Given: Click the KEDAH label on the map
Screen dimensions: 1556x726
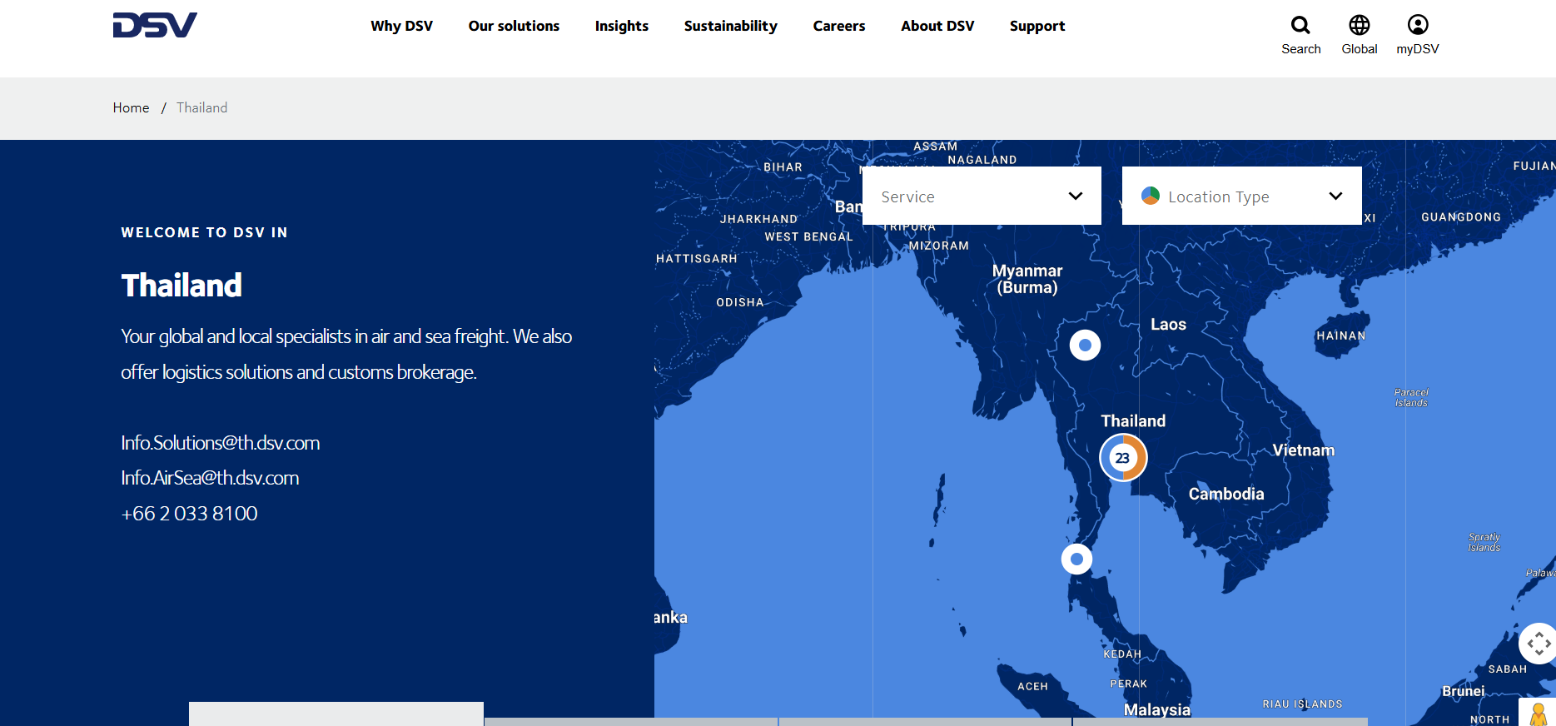Looking at the screenshot, I should (x=1122, y=654).
